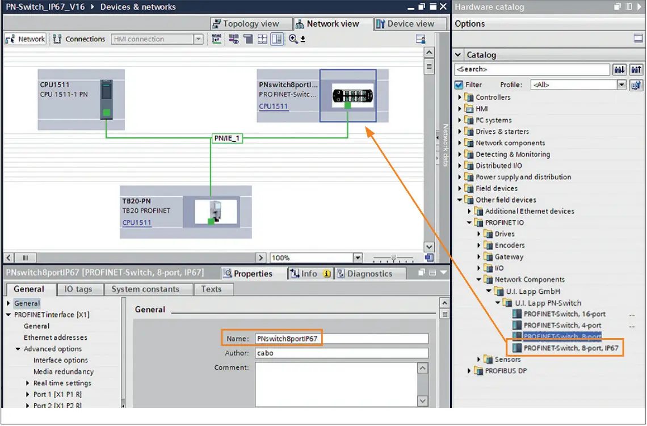
Task: Open the zoom percentage dropdown
Action: coord(358,258)
